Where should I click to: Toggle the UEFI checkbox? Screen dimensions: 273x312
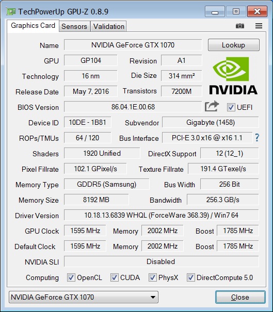pos(231,107)
